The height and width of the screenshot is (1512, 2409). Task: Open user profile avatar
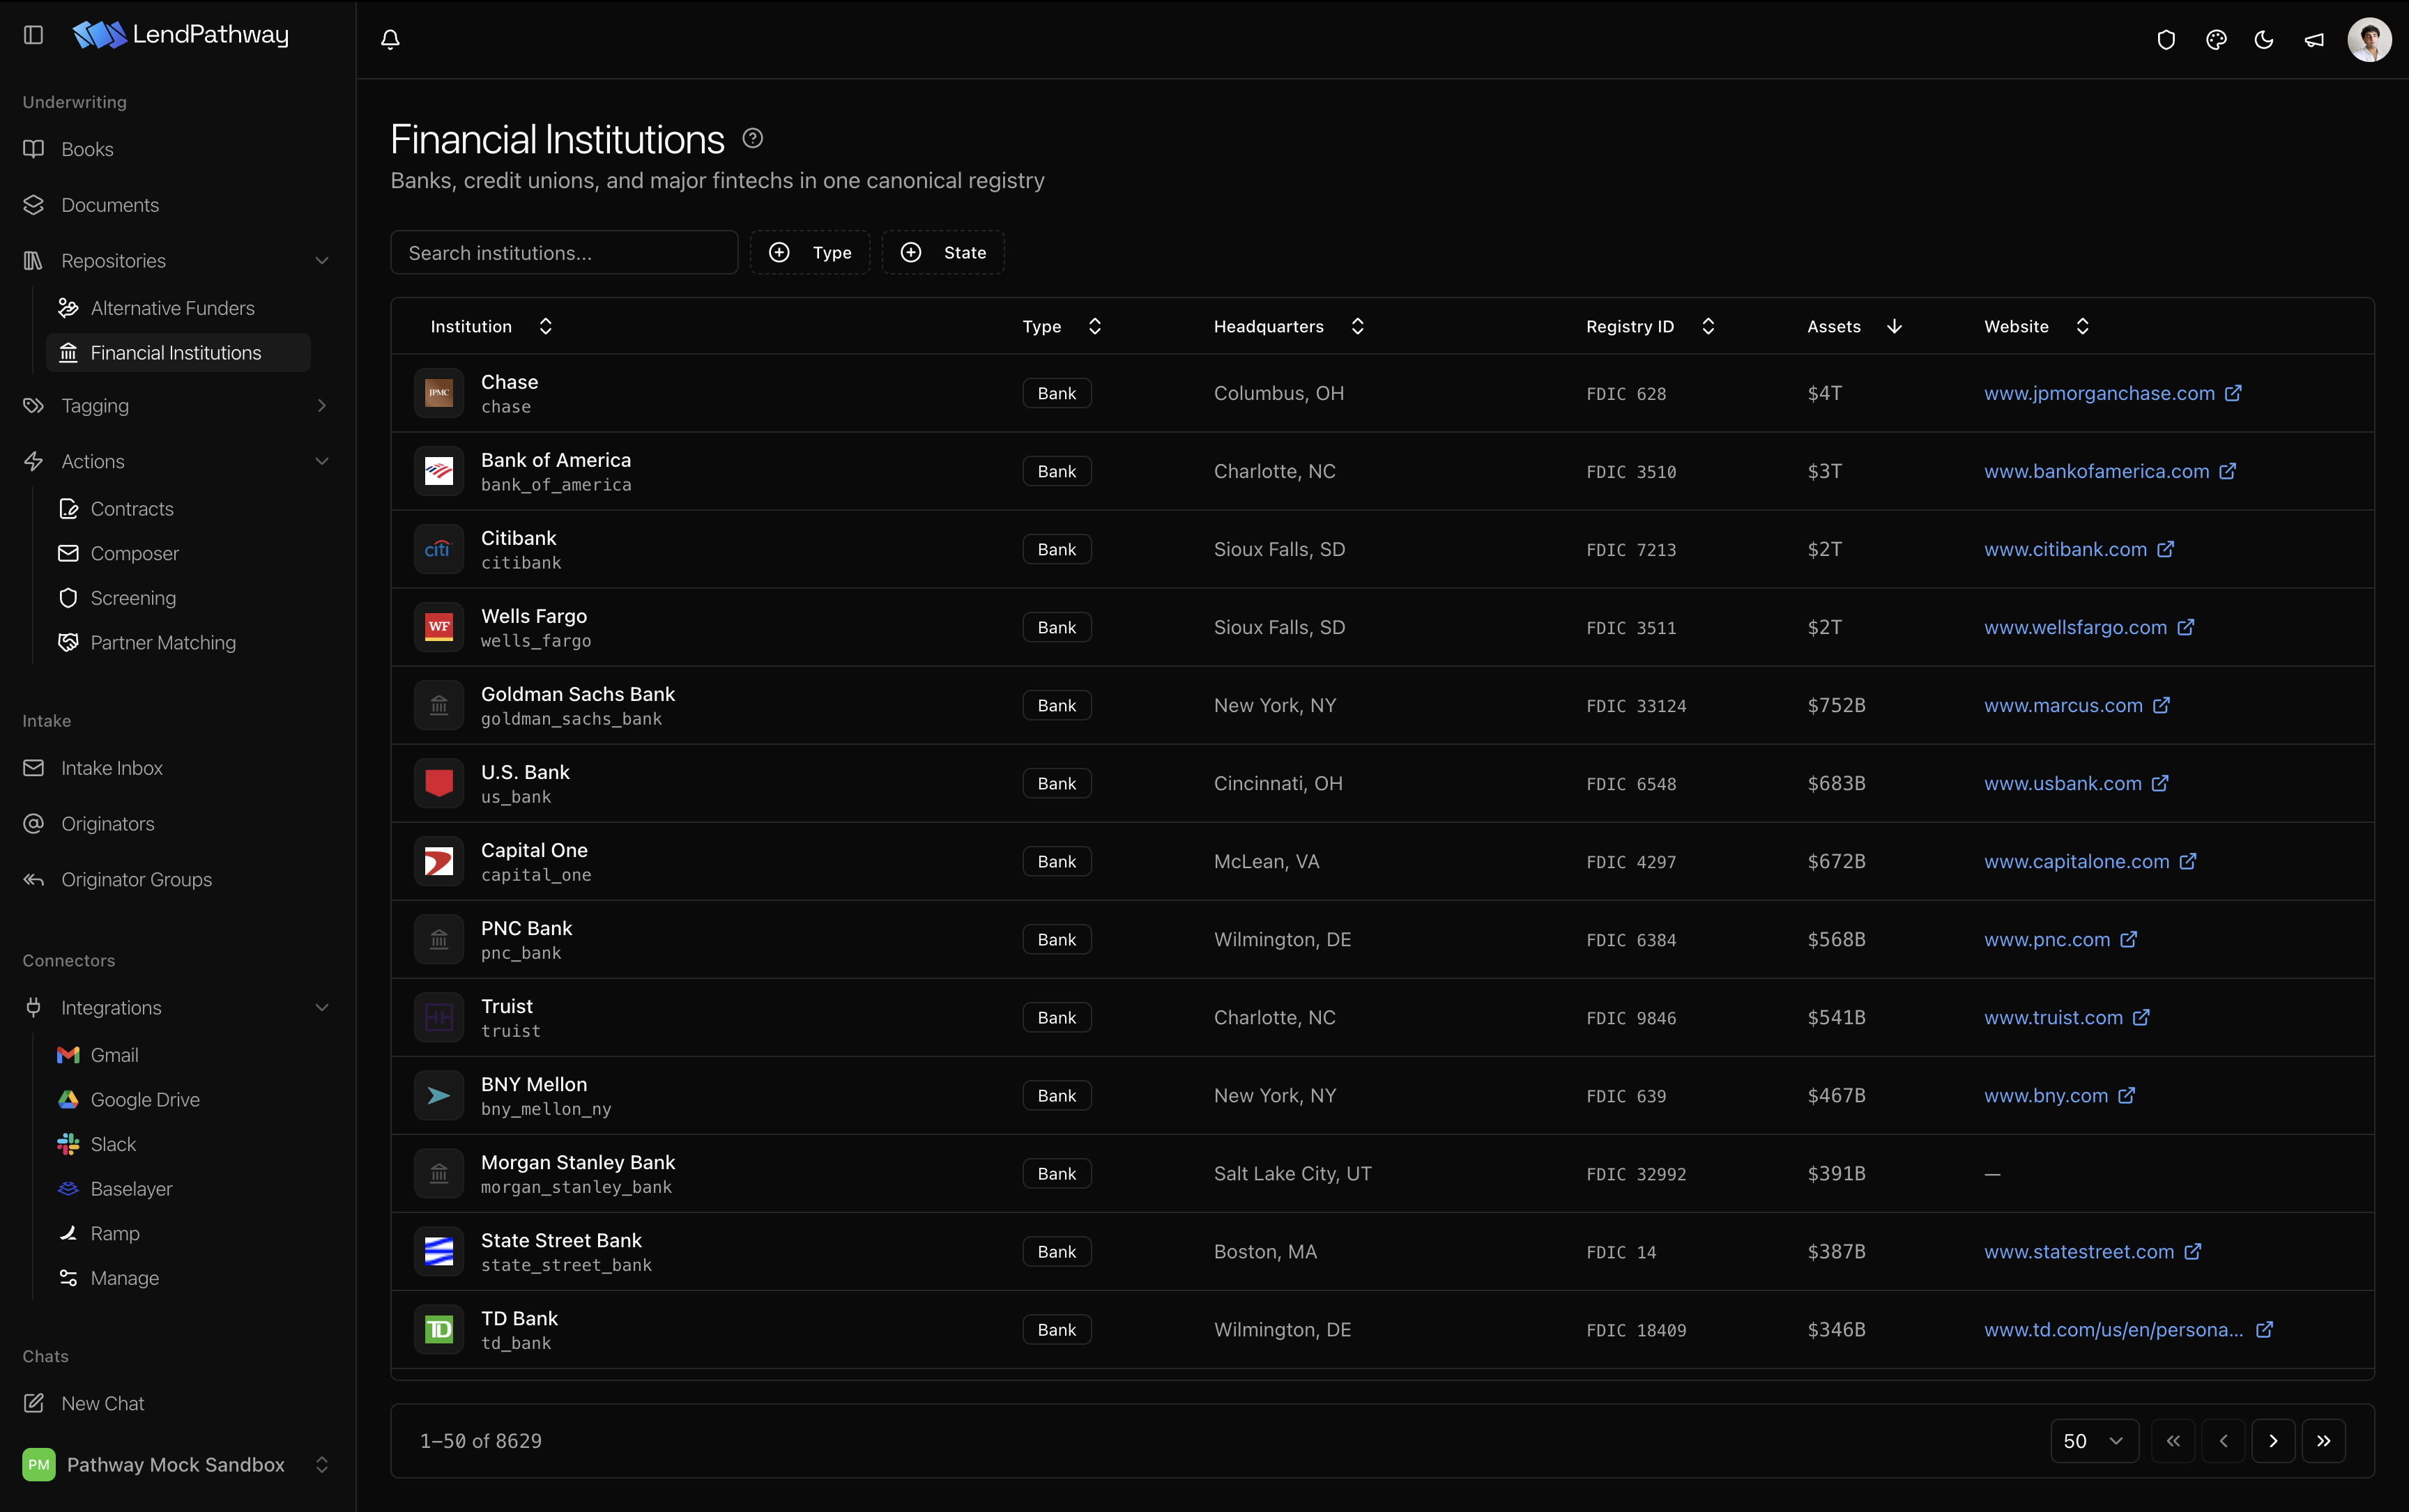click(x=2369, y=40)
